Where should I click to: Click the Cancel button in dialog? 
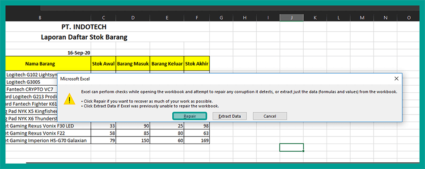click(x=270, y=116)
